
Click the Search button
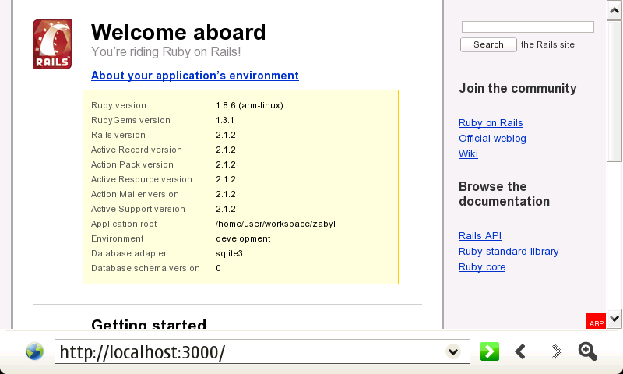(x=488, y=44)
